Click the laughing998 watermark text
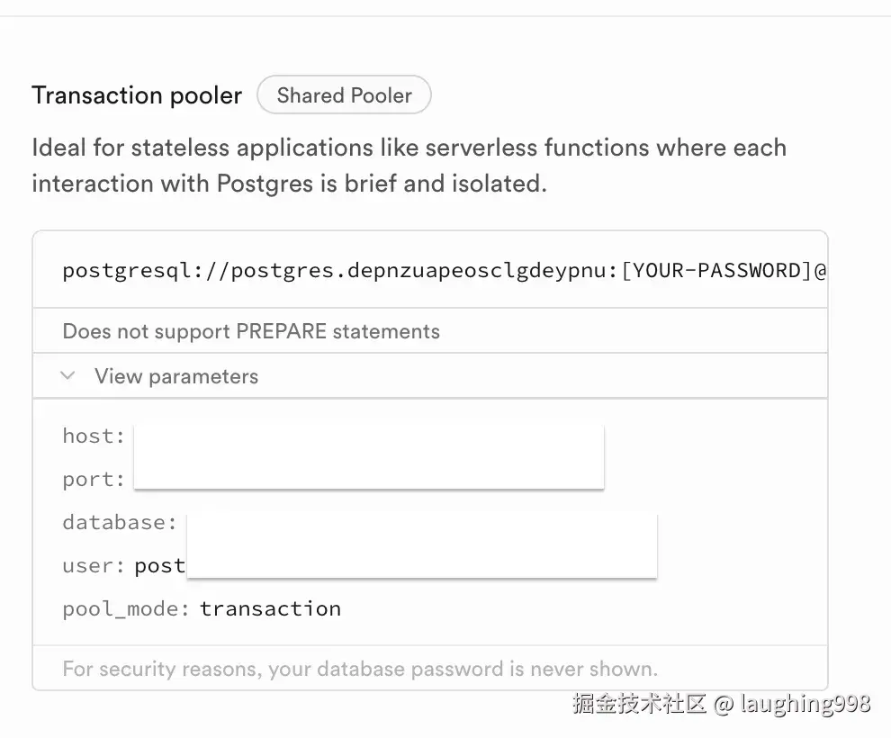The width and height of the screenshot is (891, 738). [x=805, y=703]
